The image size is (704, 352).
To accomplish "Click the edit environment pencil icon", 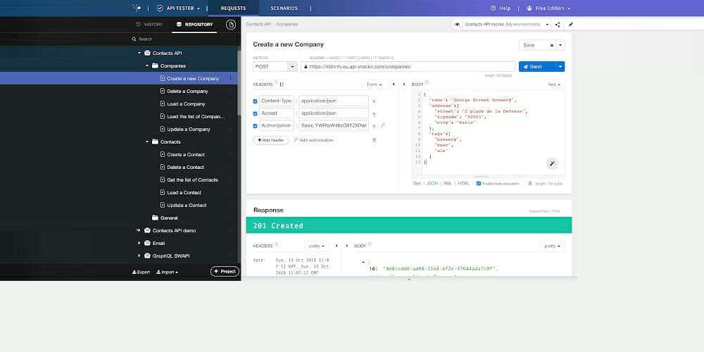I will point(571,25).
